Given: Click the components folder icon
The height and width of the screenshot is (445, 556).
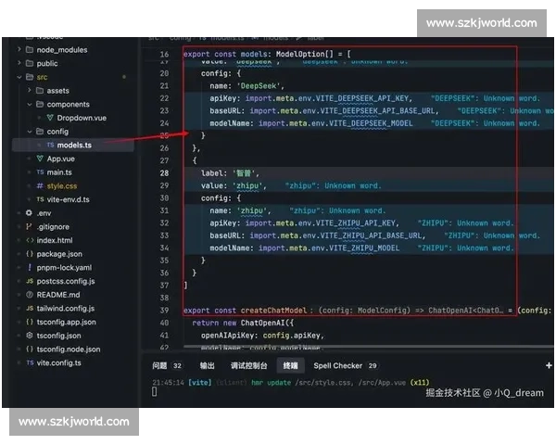Looking at the screenshot, I should coord(40,104).
